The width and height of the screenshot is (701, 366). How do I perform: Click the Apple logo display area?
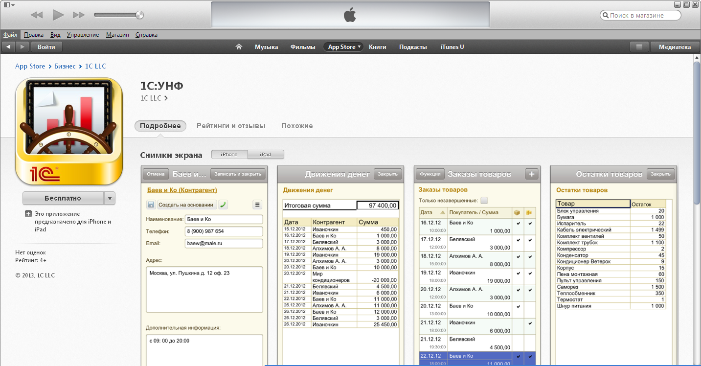[x=350, y=15]
